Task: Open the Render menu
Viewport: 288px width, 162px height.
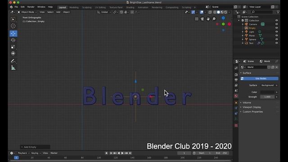Action: click(31, 7)
